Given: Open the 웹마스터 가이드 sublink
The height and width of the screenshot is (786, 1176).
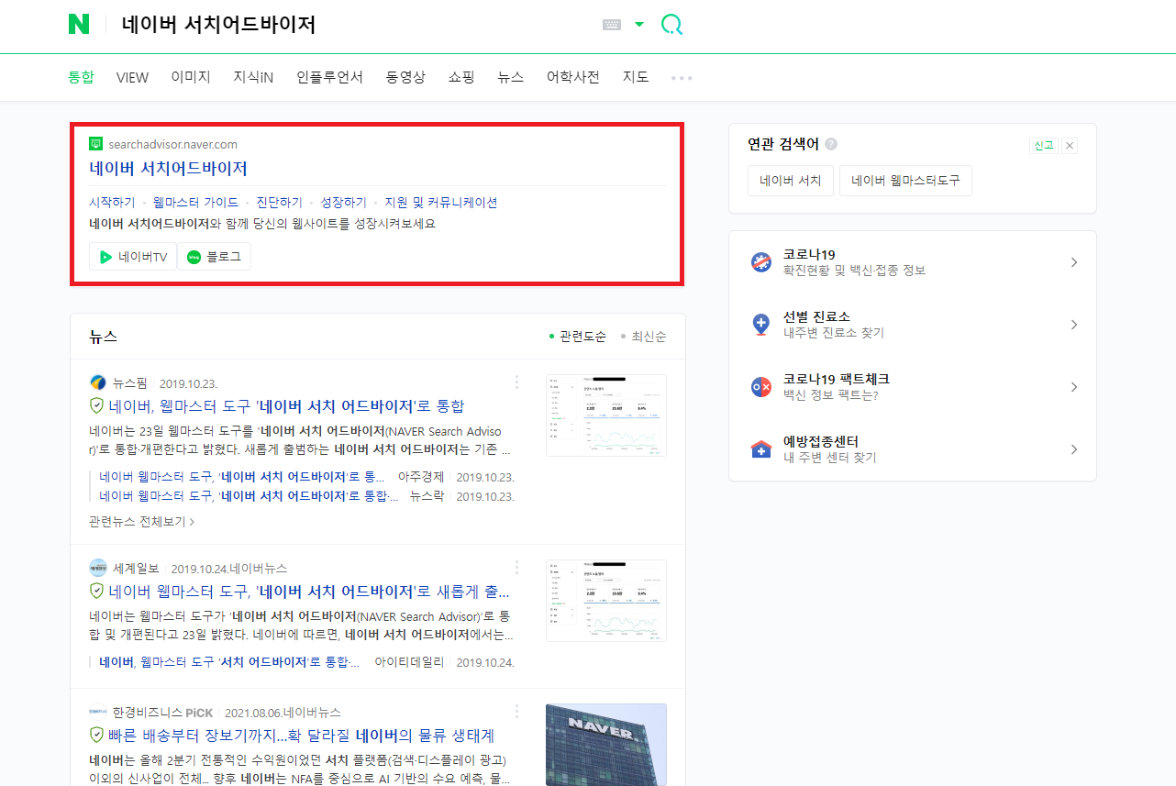Looking at the screenshot, I should click(195, 203).
